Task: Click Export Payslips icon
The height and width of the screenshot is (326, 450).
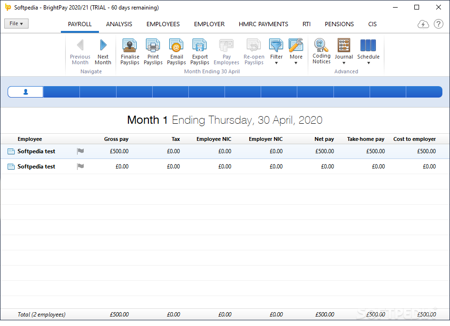Action: (199, 45)
